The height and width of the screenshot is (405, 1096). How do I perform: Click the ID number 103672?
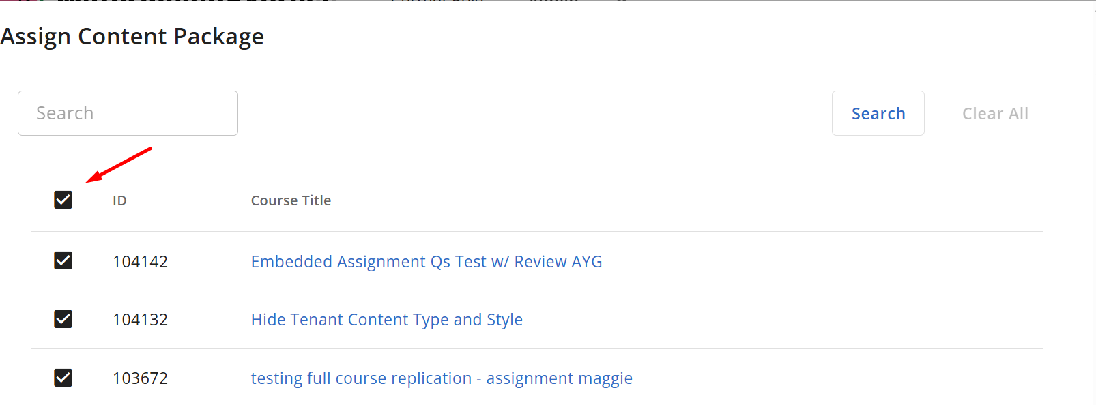tap(140, 378)
